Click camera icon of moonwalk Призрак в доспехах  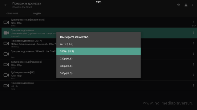[6, 33]
